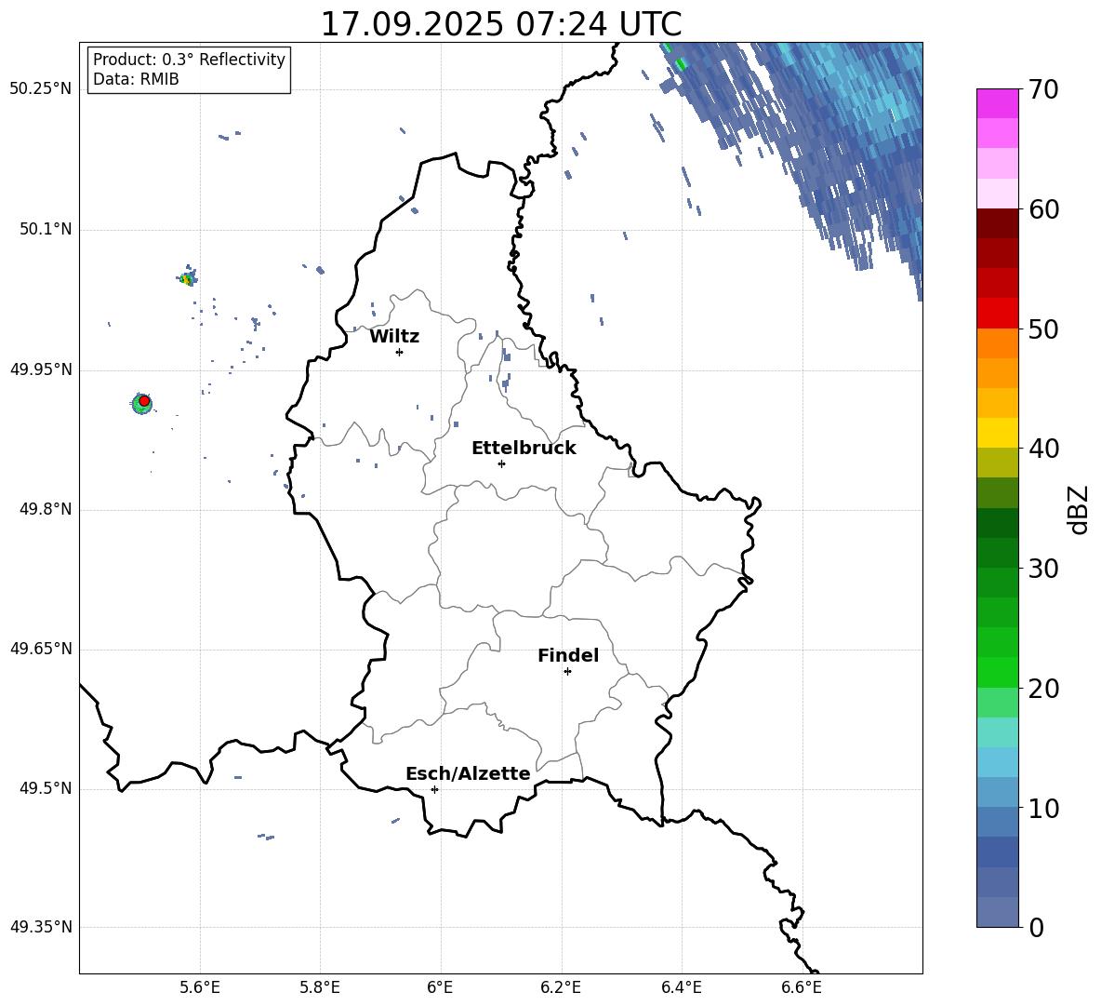Click the light blue swatch just above 10
Viewport: 1101px width, 1006px height.
click(x=997, y=793)
